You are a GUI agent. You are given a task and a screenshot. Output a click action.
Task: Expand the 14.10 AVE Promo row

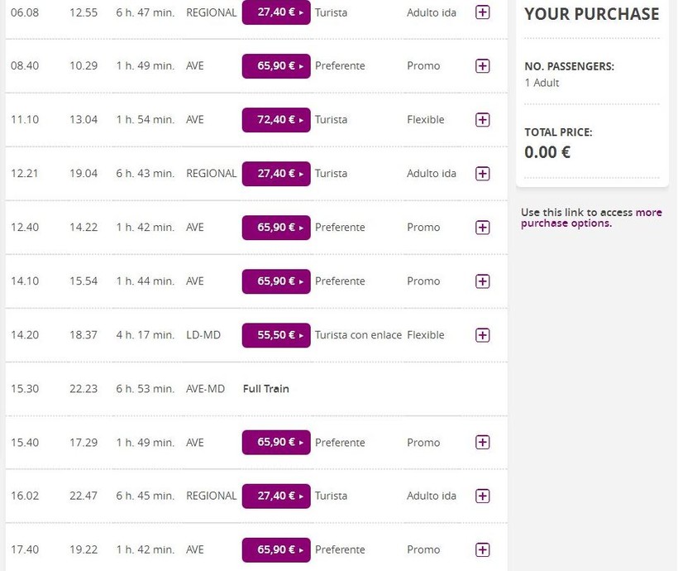tap(483, 281)
